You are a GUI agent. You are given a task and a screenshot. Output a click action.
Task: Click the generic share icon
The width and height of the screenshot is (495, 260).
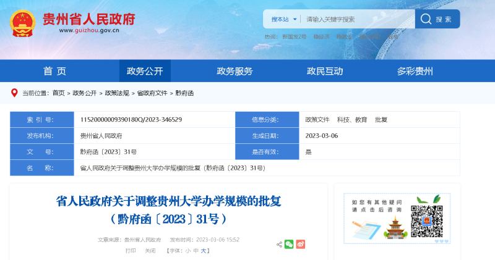click(278, 244)
